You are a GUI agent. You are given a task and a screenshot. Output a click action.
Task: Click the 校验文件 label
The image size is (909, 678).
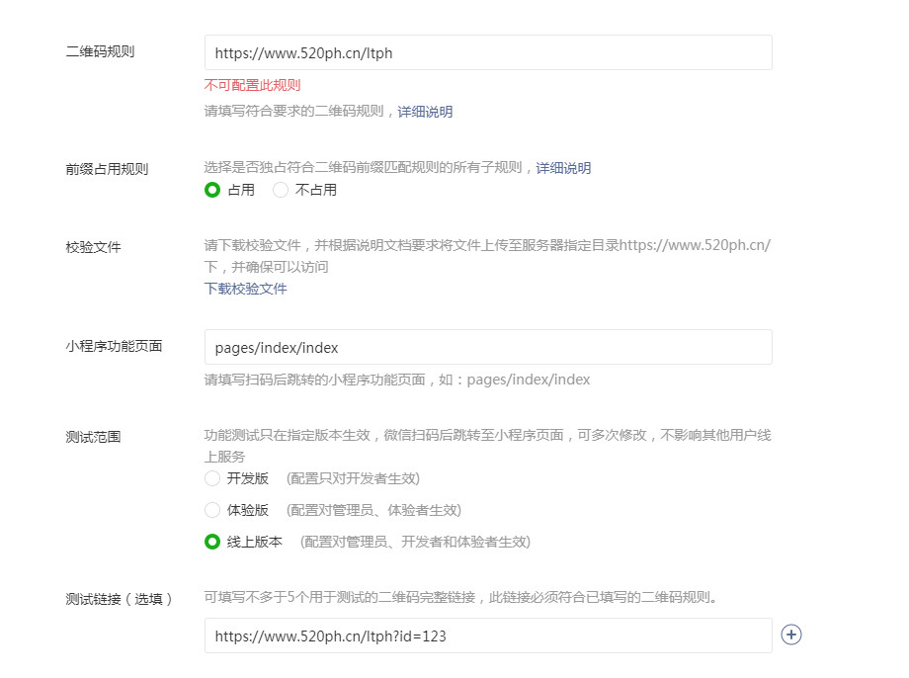click(x=93, y=247)
